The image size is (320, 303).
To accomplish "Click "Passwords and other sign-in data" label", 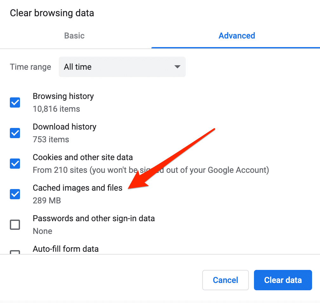I will point(94,219).
